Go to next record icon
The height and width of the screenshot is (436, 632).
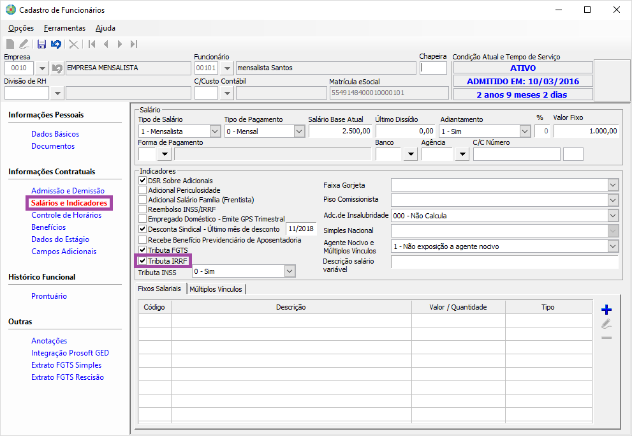click(x=120, y=44)
